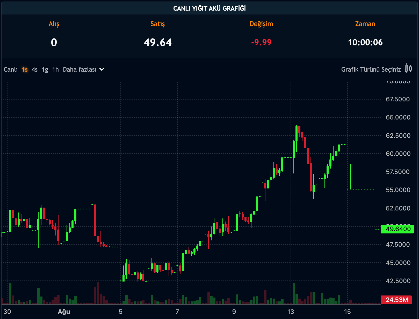Select the Canlı live timeframe

[11, 70]
